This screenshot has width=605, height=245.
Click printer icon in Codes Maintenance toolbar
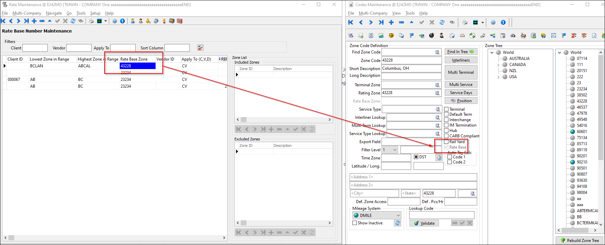[465, 22]
